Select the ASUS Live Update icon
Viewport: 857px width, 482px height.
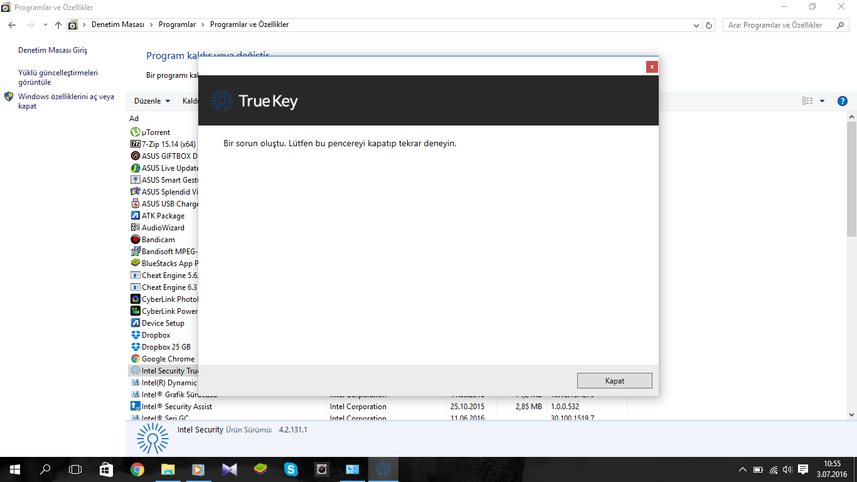135,168
